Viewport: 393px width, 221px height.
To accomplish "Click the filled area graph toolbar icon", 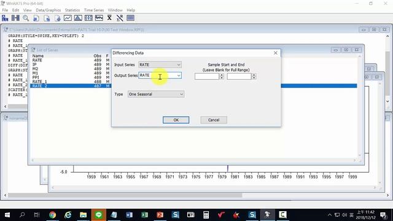I will (x=78, y=18).
